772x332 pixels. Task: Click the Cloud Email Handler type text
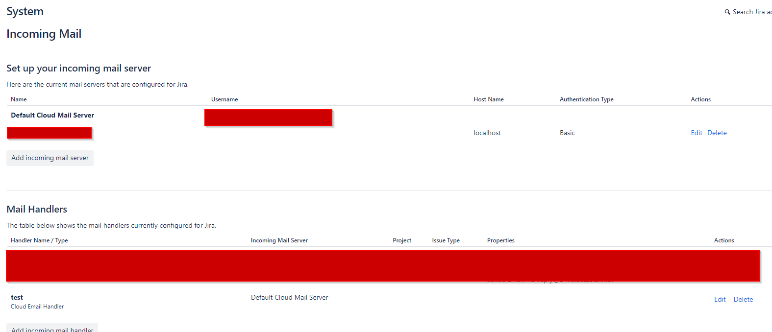pyautogui.click(x=37, y=307)
